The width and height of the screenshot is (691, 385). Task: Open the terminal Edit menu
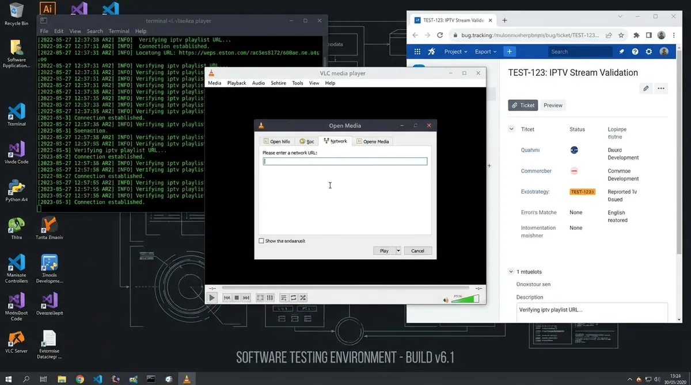pyautogui.click(x=59, y=31)
